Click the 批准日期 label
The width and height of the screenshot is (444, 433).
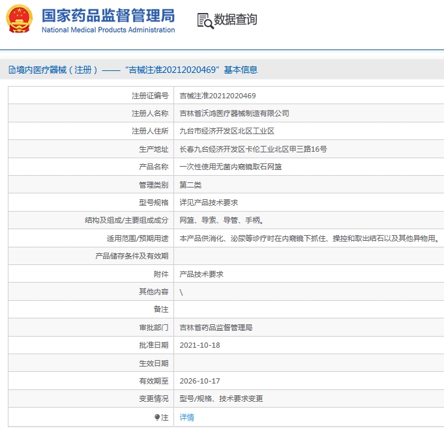point(154,345)
